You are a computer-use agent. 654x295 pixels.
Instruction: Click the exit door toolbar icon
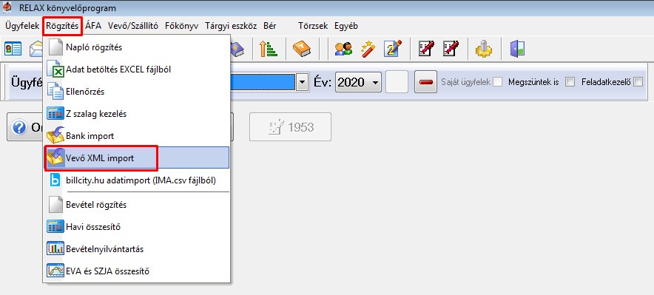(517, 49)
